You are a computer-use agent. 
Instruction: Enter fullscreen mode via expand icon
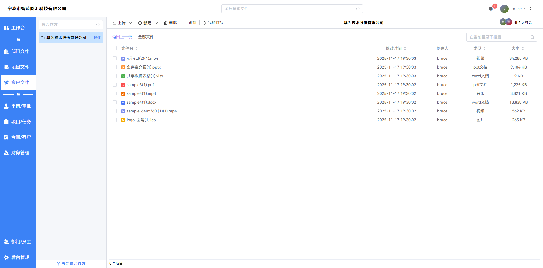[532, 9]
